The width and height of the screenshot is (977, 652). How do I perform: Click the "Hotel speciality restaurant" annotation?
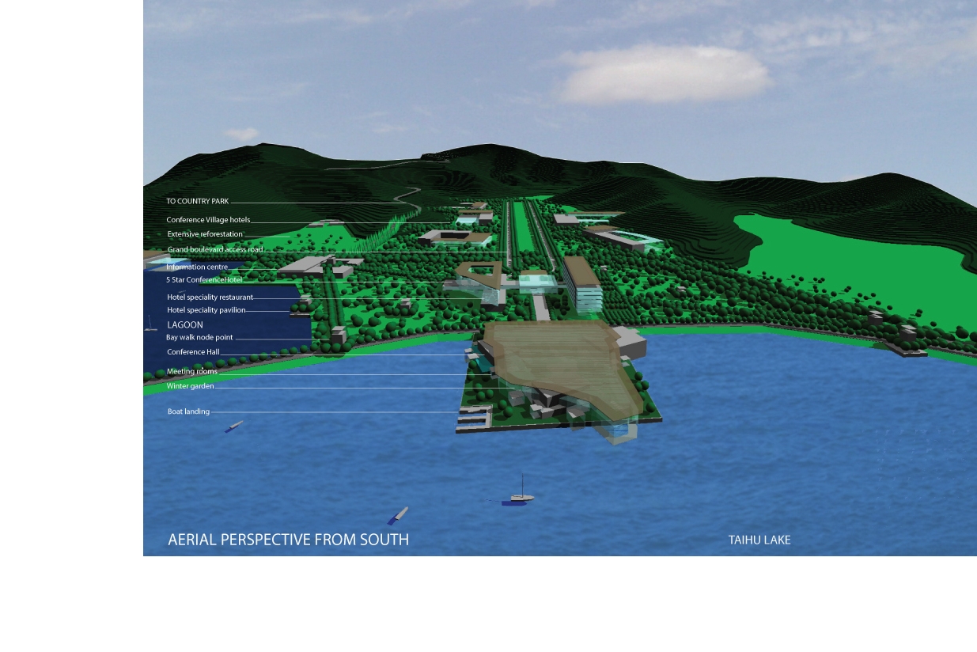click(210, 298)
